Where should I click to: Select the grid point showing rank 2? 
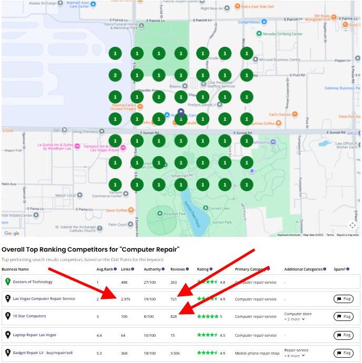[115, 75]
